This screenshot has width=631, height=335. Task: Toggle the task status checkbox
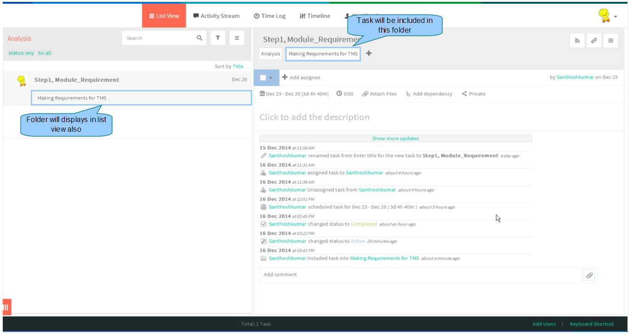pyautogui.click(x=263, y=78)
